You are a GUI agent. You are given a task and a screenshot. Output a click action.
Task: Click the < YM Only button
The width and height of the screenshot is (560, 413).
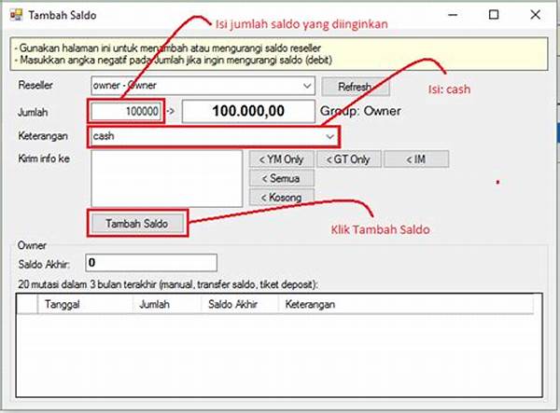[x=281, y=159]
